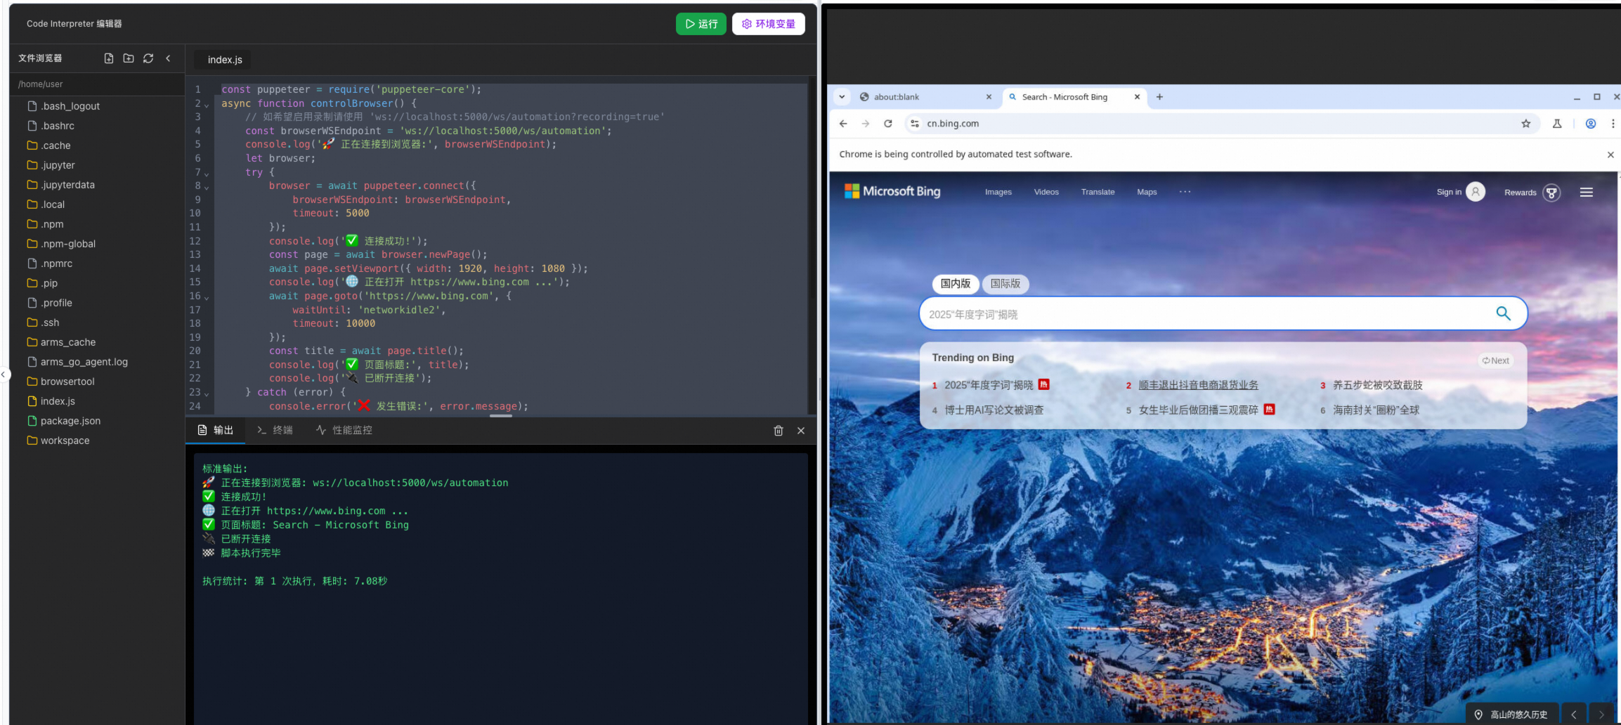Click the Bing search magnifier icon

point(1503,313)
